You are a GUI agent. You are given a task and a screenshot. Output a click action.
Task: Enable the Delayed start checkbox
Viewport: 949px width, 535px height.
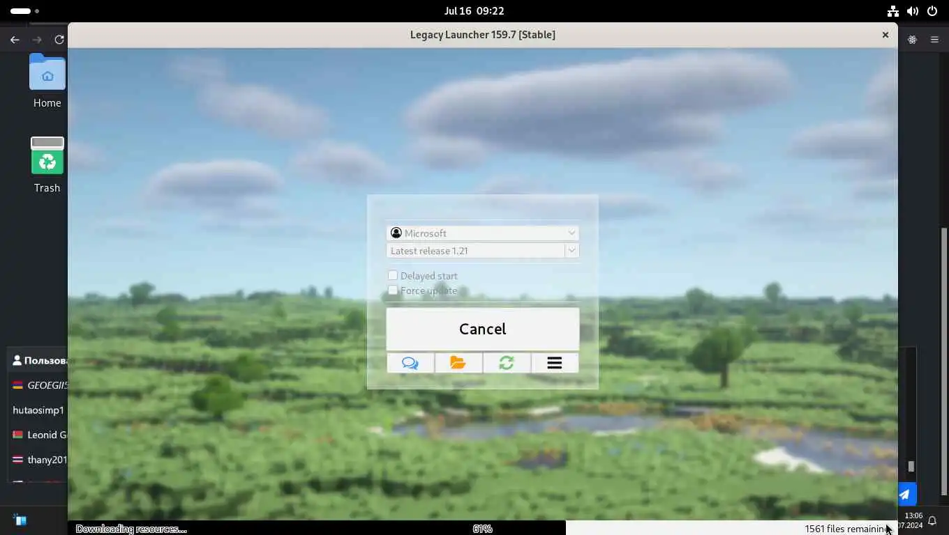click(x=393, y=276)
